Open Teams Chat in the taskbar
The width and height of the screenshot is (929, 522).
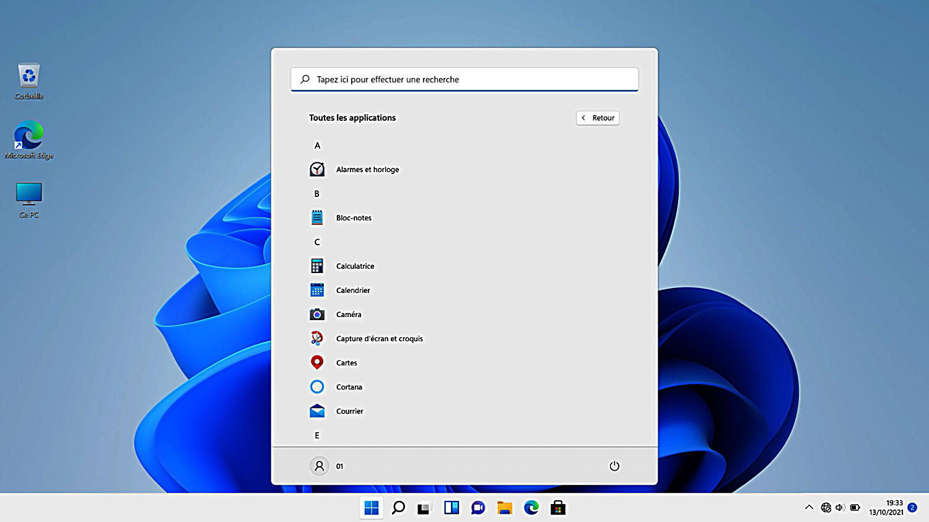(478, 508)
